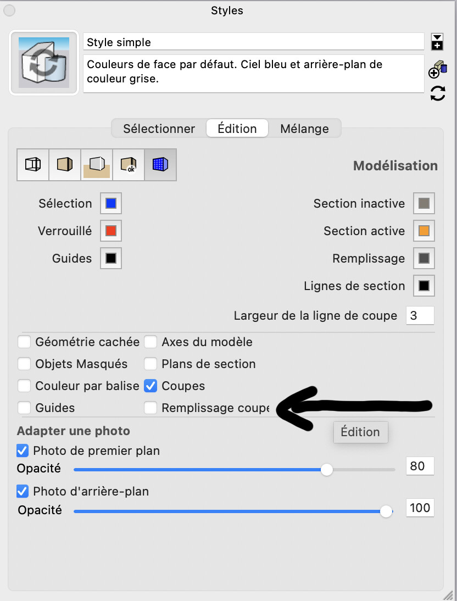Click the Largeur de la ligne field
Screen dimensions: 457x601
[420, 316]
